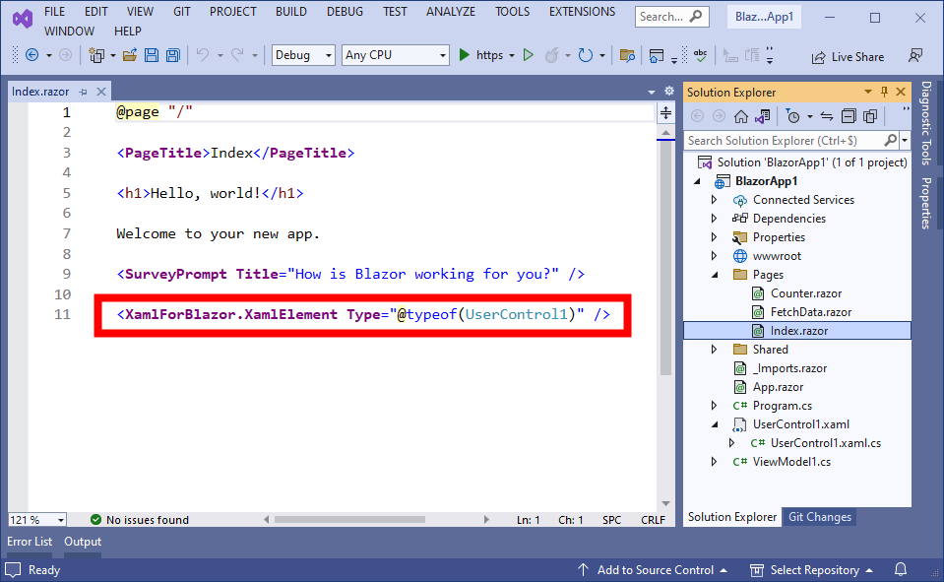
Task: Pin the Solution Explorer panel
Action: pyautogui.click(x=884, y=92)
